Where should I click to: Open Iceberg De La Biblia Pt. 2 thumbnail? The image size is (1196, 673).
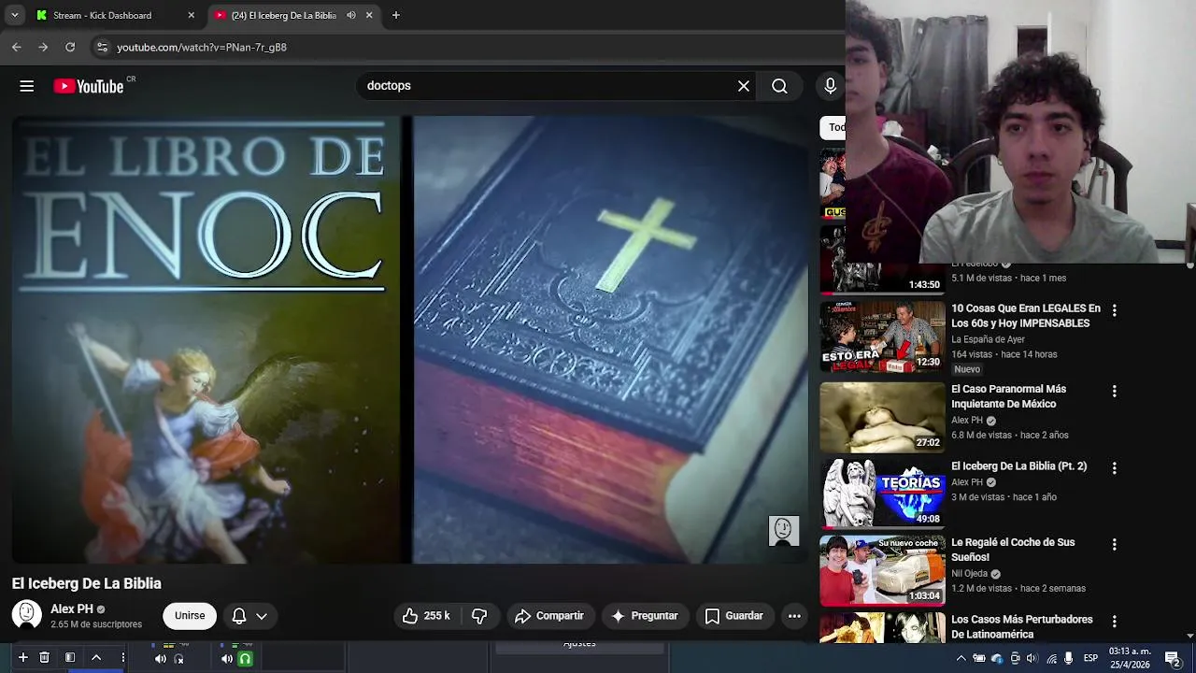(883, 494)
